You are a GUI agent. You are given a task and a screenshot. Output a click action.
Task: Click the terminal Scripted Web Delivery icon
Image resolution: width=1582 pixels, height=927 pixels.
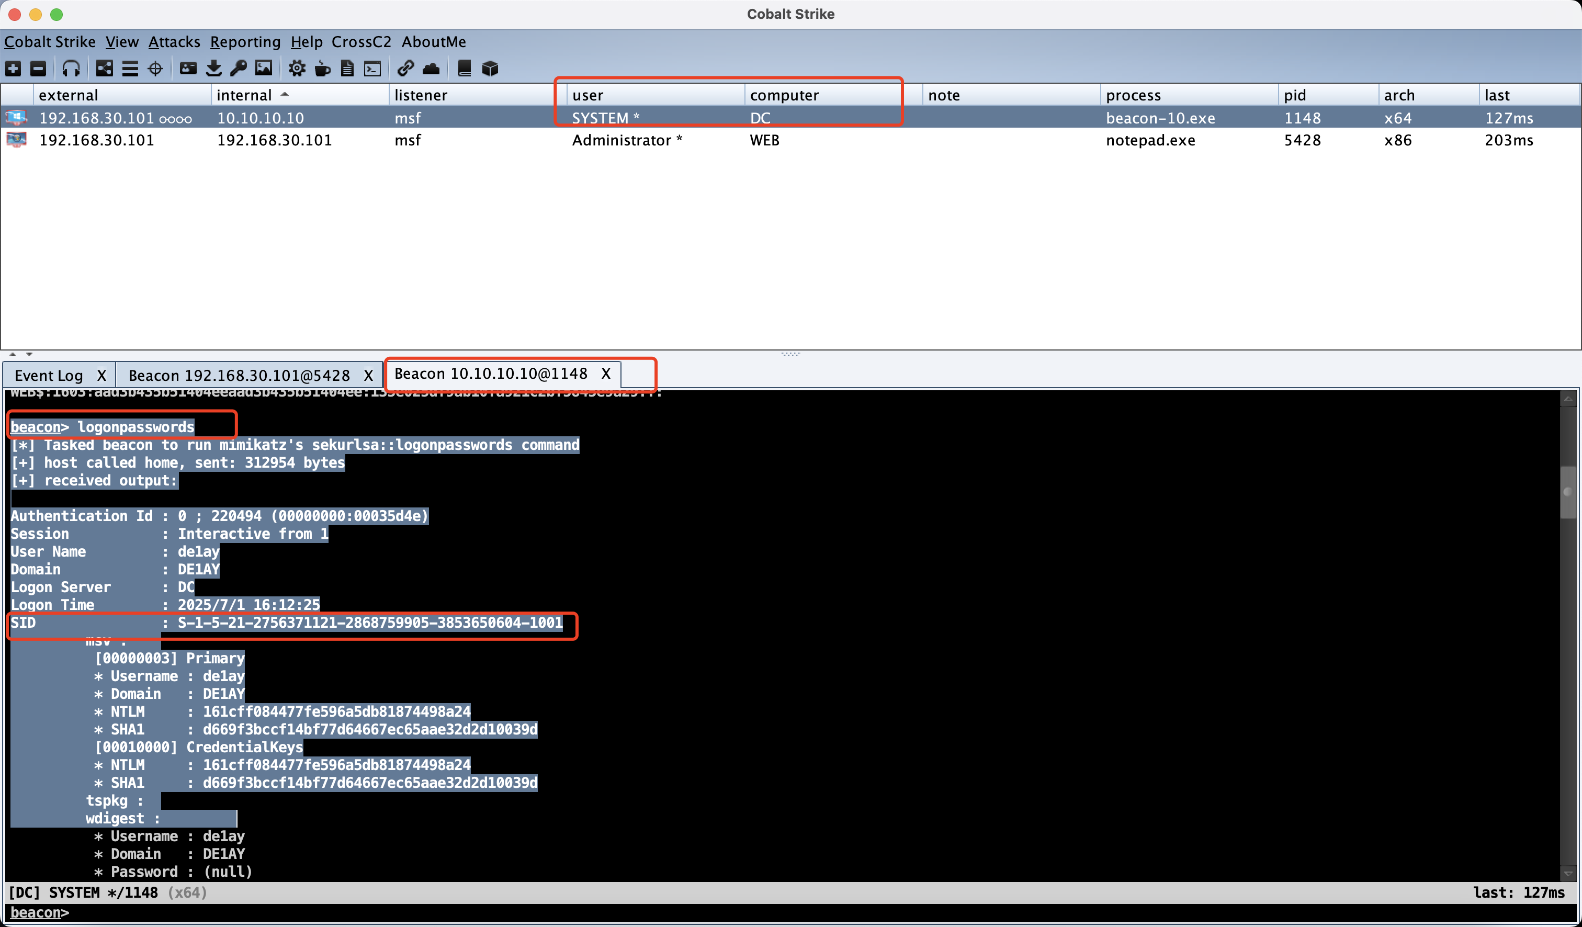[x=373, y=69]
